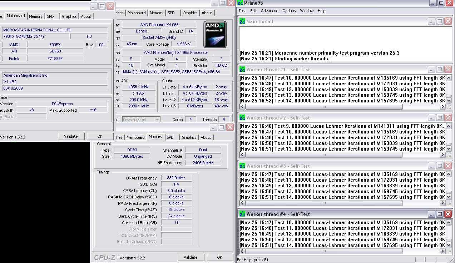Open About tab in the Mainboard window
This screenshot has height=263, width=455.
(86, 16)
